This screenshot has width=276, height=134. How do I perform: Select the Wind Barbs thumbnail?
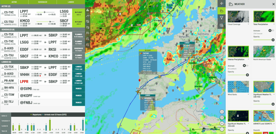(238, 87)
